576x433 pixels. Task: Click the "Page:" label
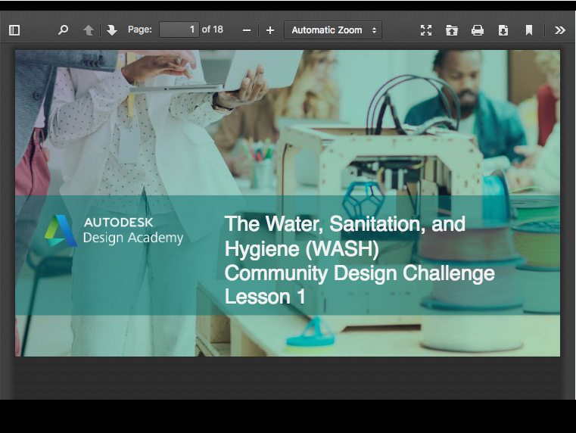pos(140,30)
